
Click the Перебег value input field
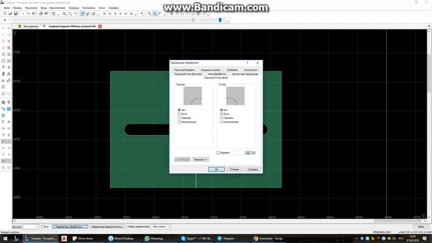pos(238,153)
